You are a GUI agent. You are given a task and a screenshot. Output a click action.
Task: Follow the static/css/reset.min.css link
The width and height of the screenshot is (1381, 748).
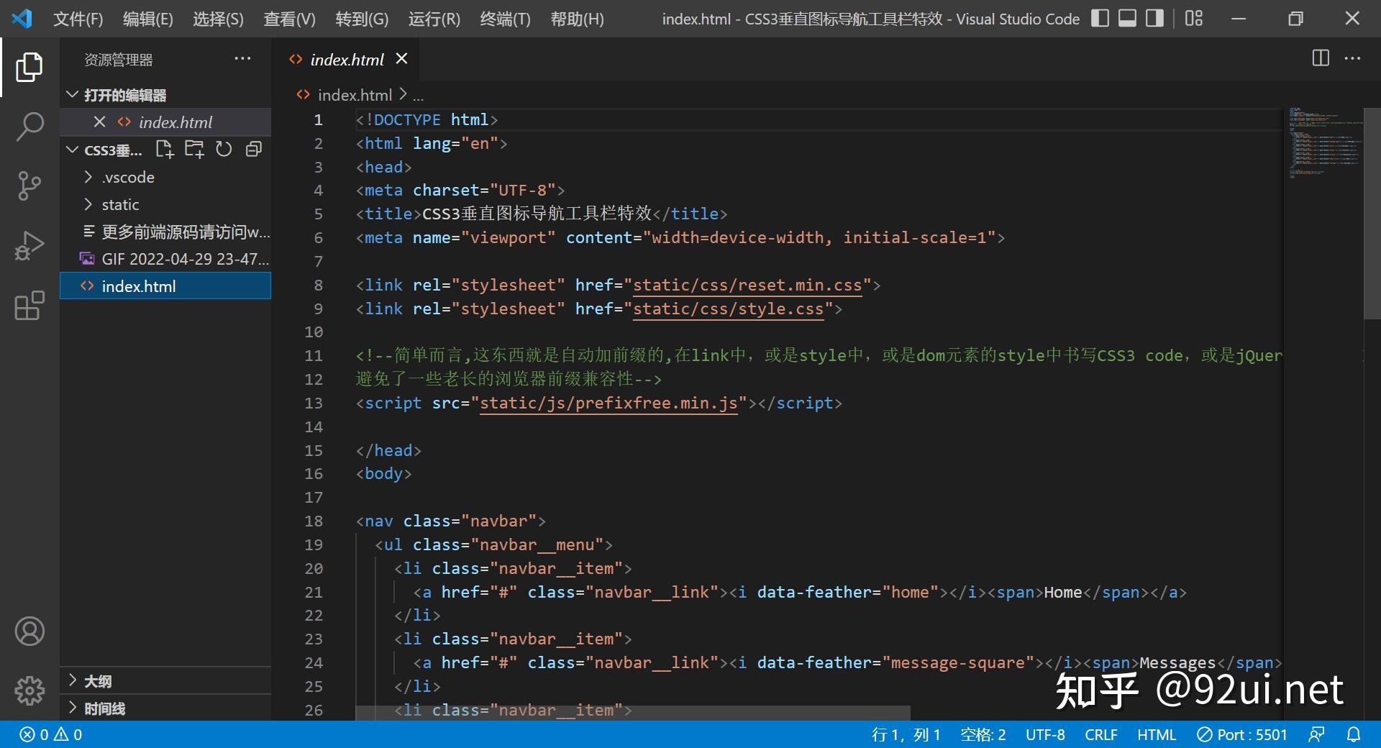(x=747, y=286)
